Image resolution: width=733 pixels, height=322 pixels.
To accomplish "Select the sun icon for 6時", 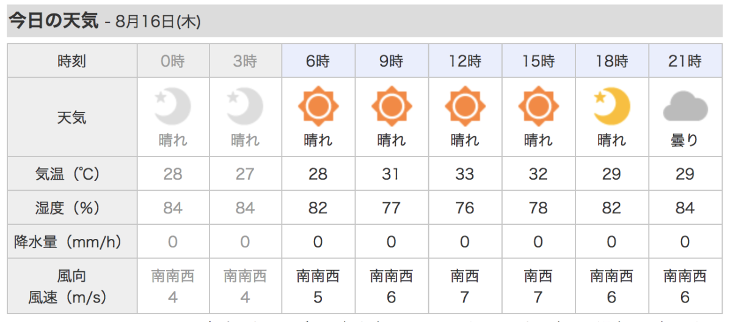I will (318, 107).
